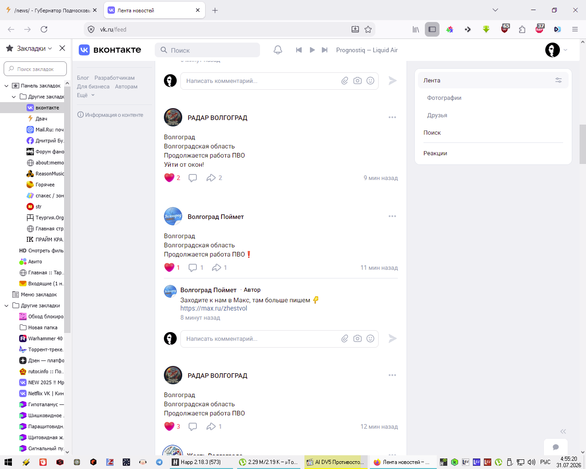
Task: Toggle the browser sidebar button
Action: 432,29
